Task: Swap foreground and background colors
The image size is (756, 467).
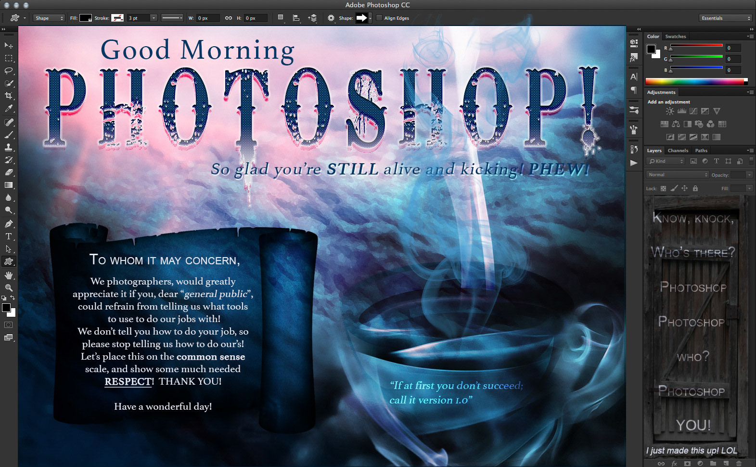Action: click(13, 298)
